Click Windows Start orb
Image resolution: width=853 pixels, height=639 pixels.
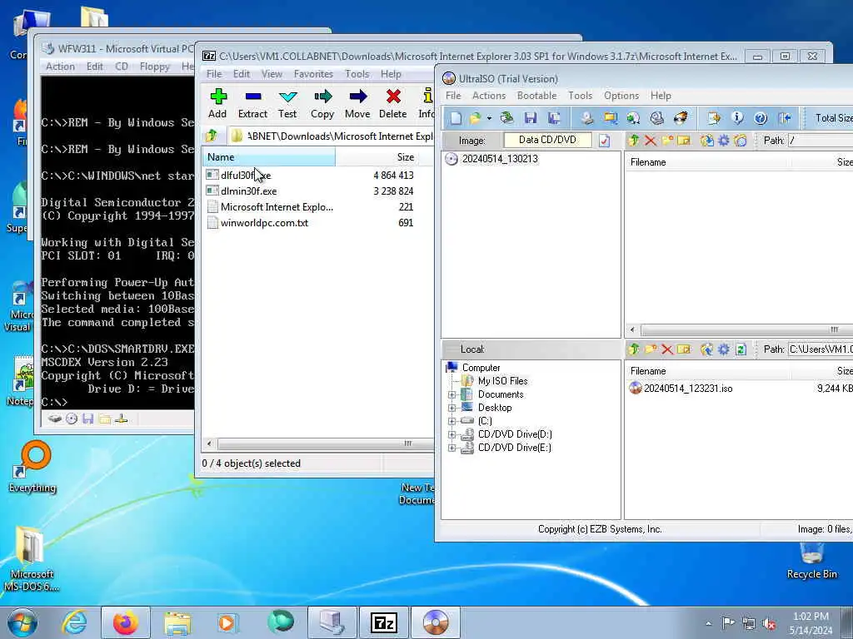[x=22, y=622]
